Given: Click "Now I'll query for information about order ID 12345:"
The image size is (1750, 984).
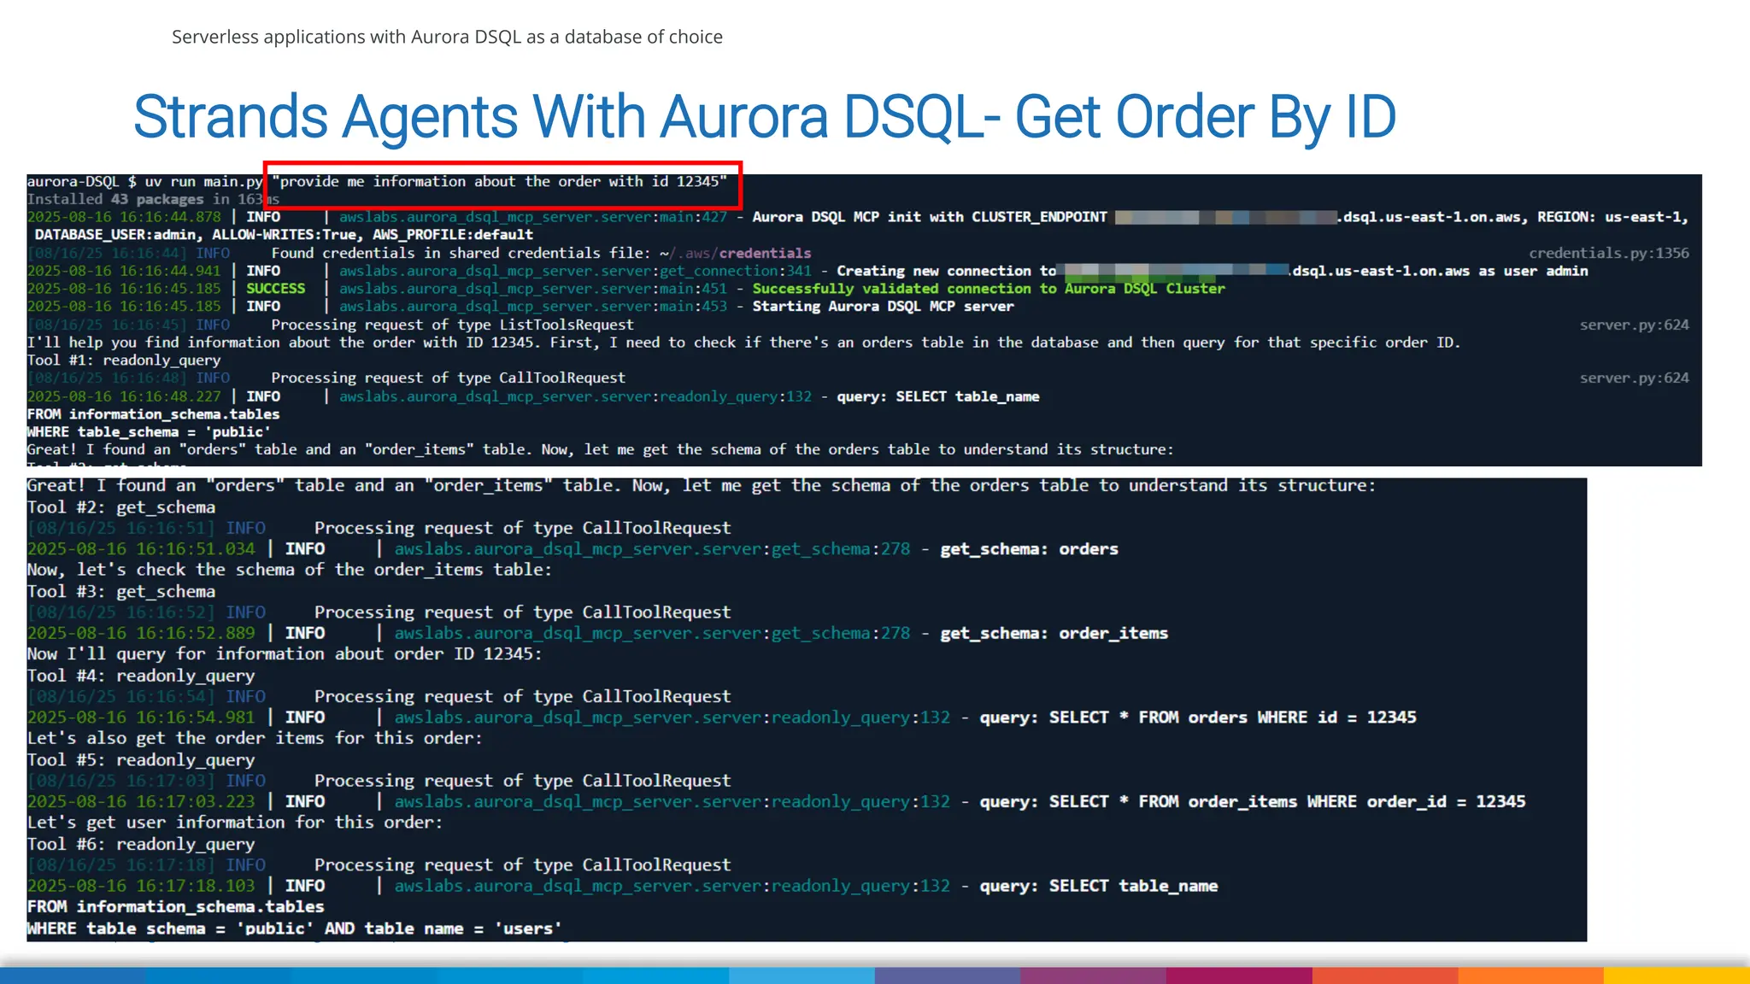Looking at the screenshot, I should [x=284, y=654].
